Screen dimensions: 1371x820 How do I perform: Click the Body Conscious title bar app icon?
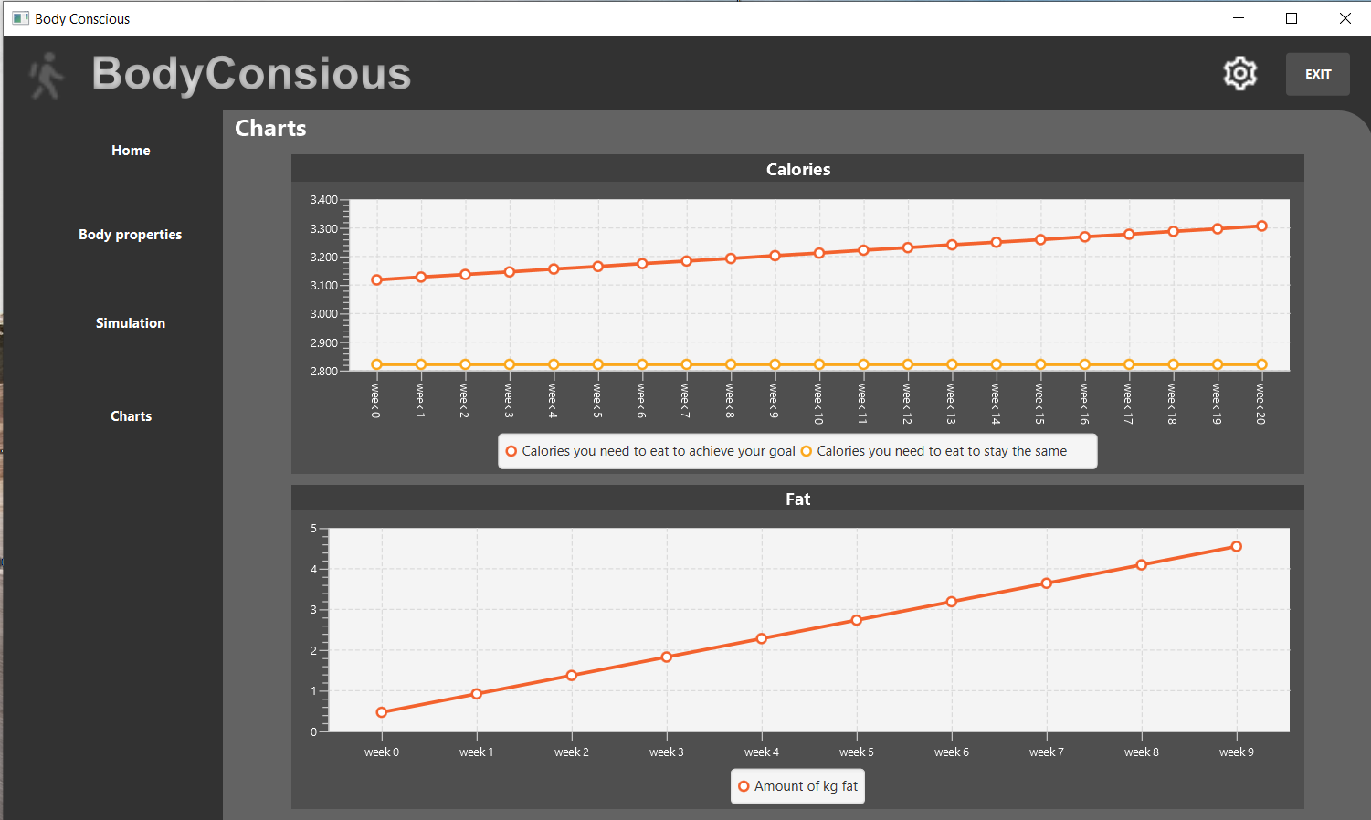pyautogui.click(x=20, y=18)
